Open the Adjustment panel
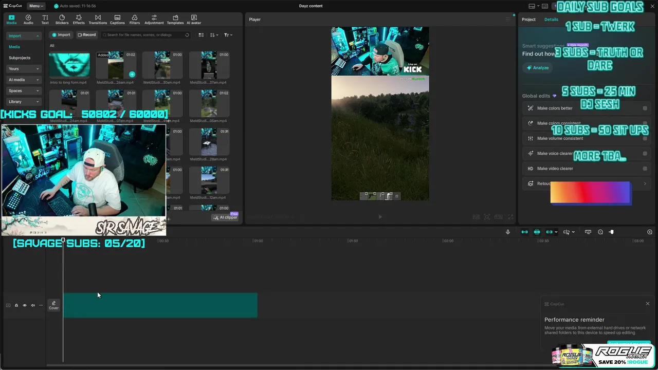Screen dimensions: 658x370 [x=154, y=20]
